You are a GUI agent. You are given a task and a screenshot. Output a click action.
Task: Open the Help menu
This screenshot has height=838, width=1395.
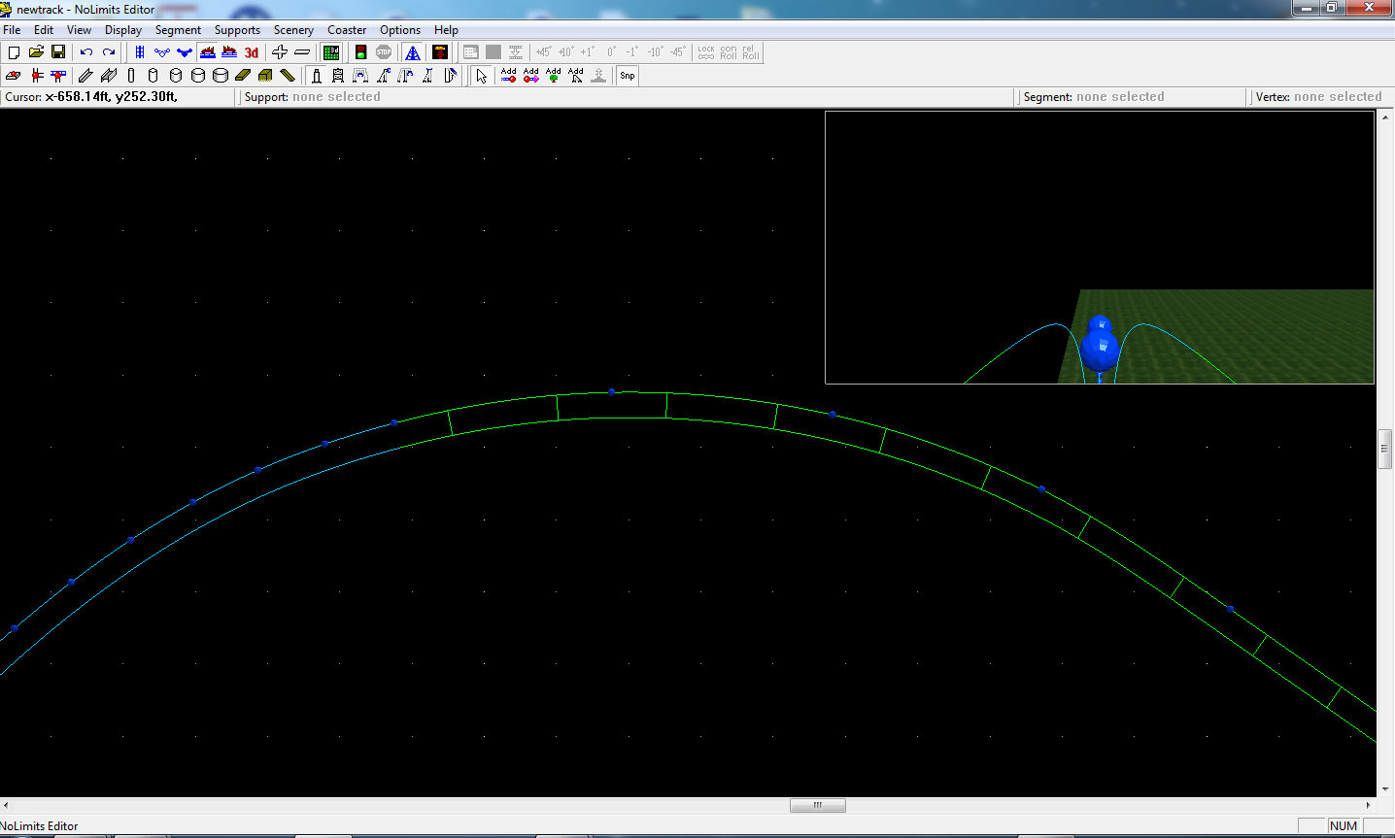pyautogui.click(x=446, y=30)
